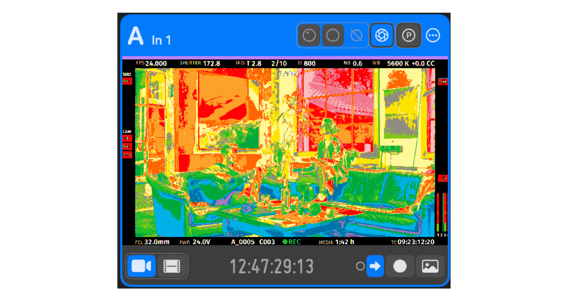Click the 12:47:29:13 timecode display
Image resolution: width=568 pixels, height=302 pixels.
[x=272, y=267]
